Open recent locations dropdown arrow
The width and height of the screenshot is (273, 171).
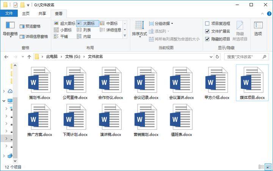pyautogui.click(x=23, y=57)
